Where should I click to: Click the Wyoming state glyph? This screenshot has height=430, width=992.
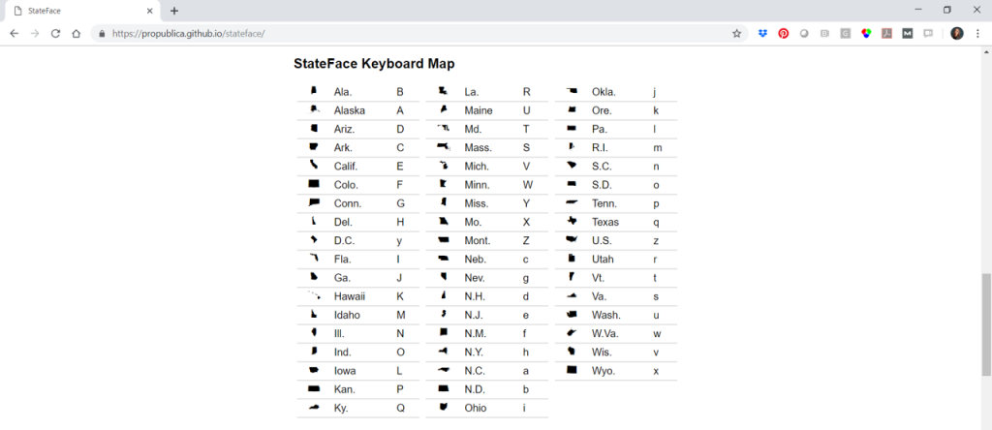point(572,370)
